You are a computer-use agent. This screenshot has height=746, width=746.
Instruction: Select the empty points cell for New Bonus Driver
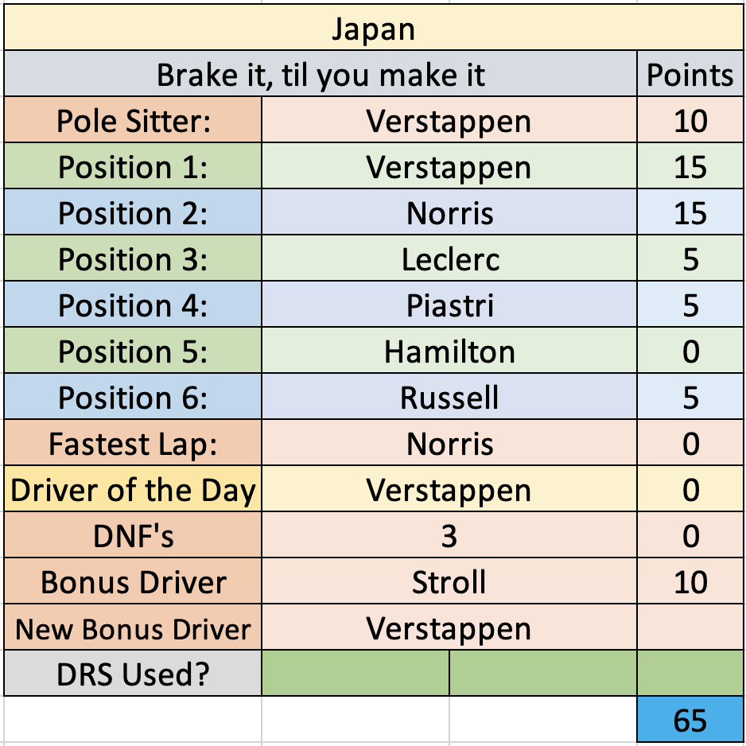coord(690,627)
